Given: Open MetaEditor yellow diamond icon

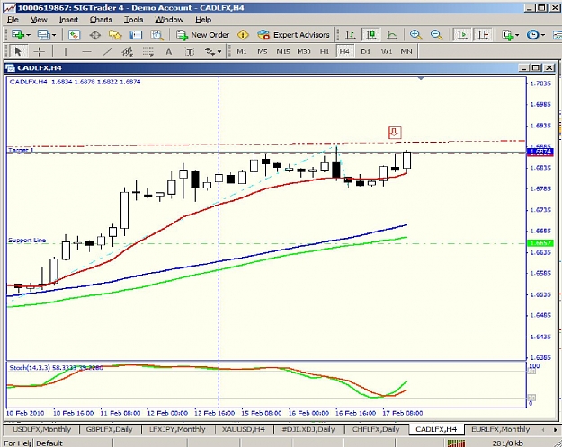Looking at the screenshot, I should 243,35.
